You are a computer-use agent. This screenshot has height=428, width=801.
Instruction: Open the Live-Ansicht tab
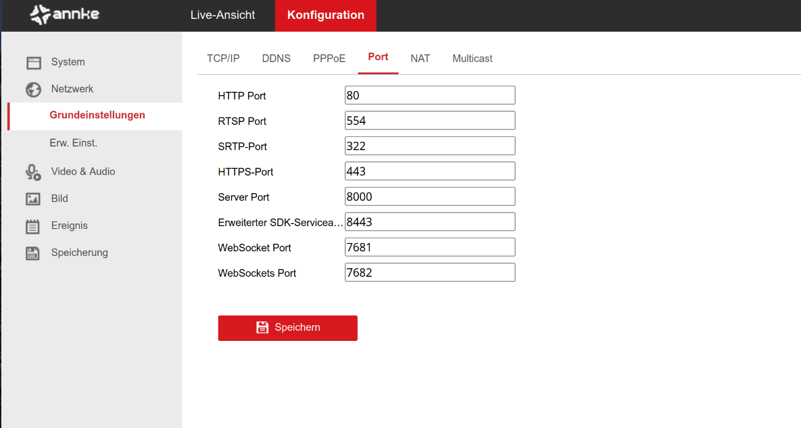[x=222, y=16]
